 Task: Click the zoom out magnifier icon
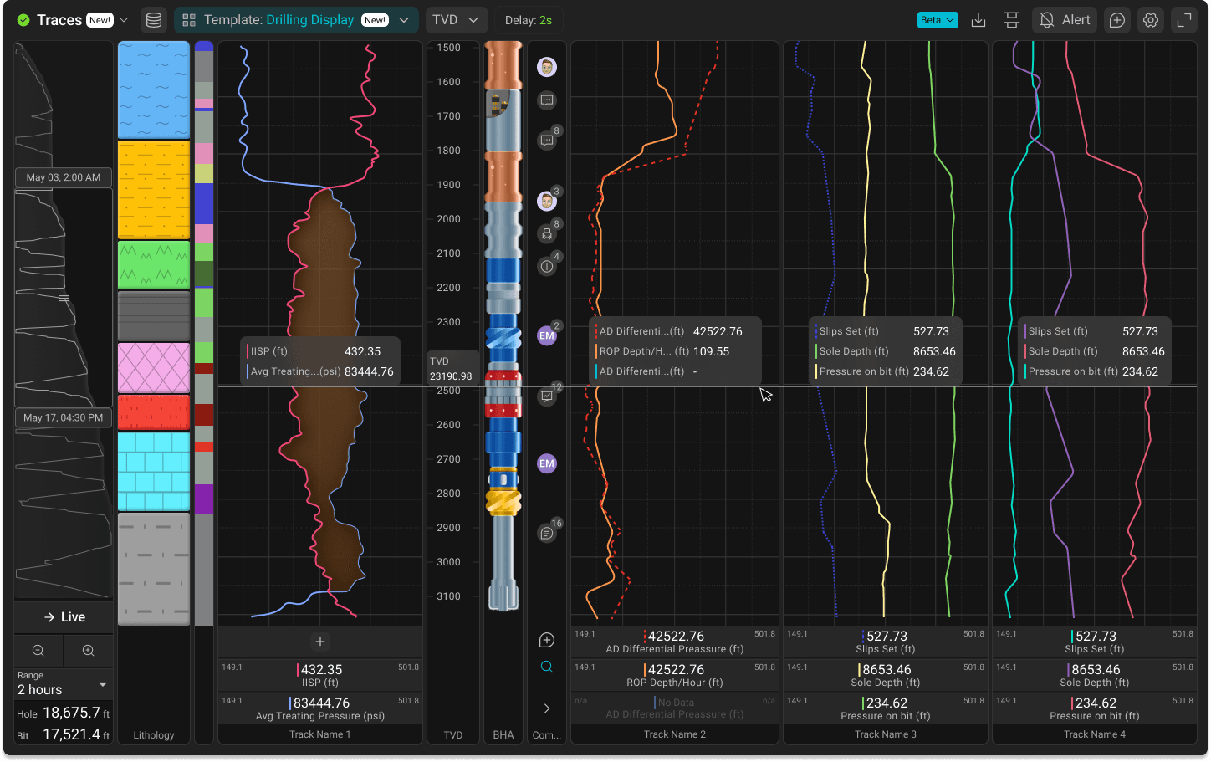point(38,651)
